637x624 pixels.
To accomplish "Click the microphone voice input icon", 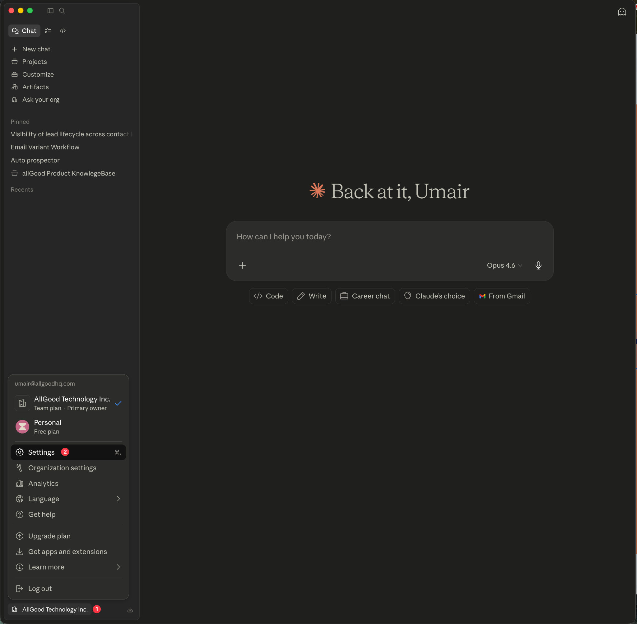I will [538, 265].
